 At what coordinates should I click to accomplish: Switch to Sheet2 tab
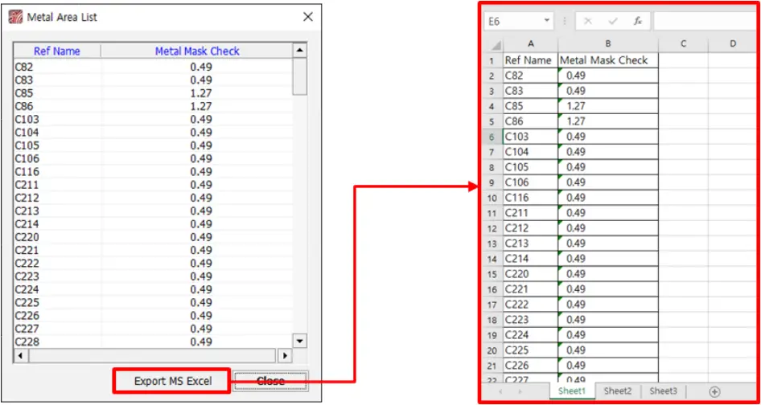(618, 391)
